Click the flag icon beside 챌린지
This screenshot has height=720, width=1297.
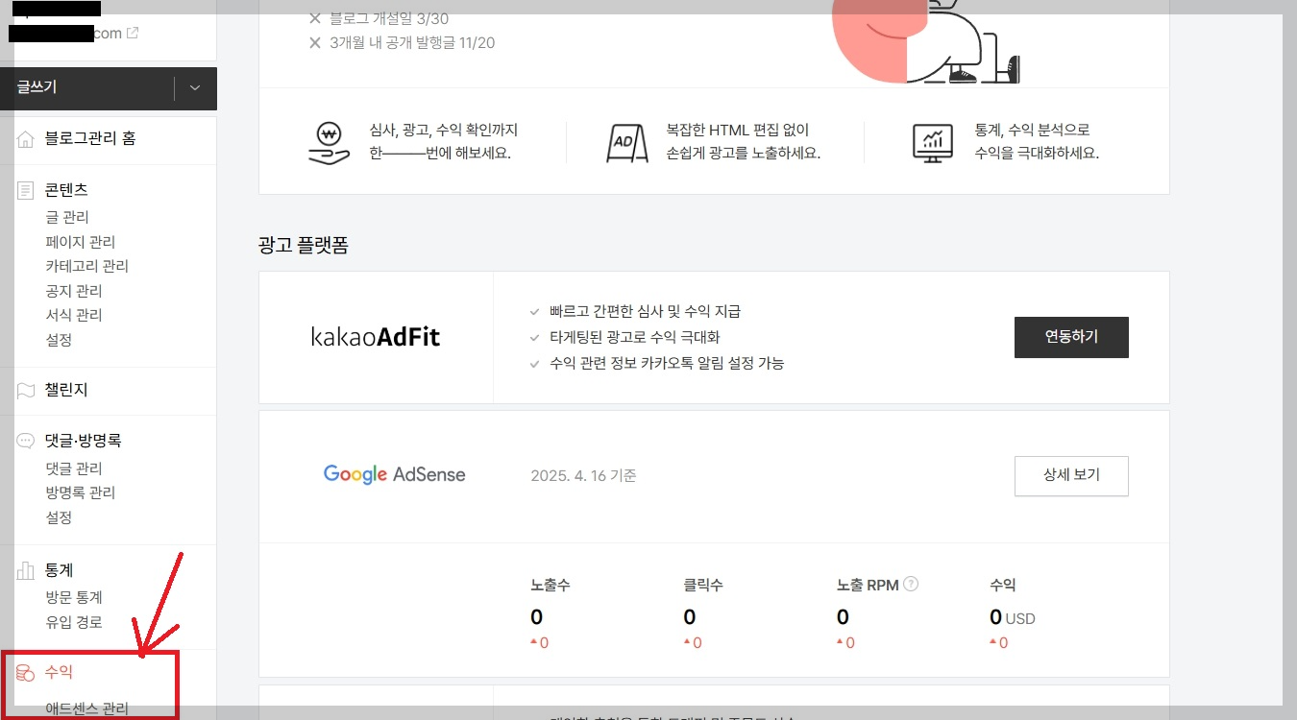pyautogui.click(x=26, y=391)
